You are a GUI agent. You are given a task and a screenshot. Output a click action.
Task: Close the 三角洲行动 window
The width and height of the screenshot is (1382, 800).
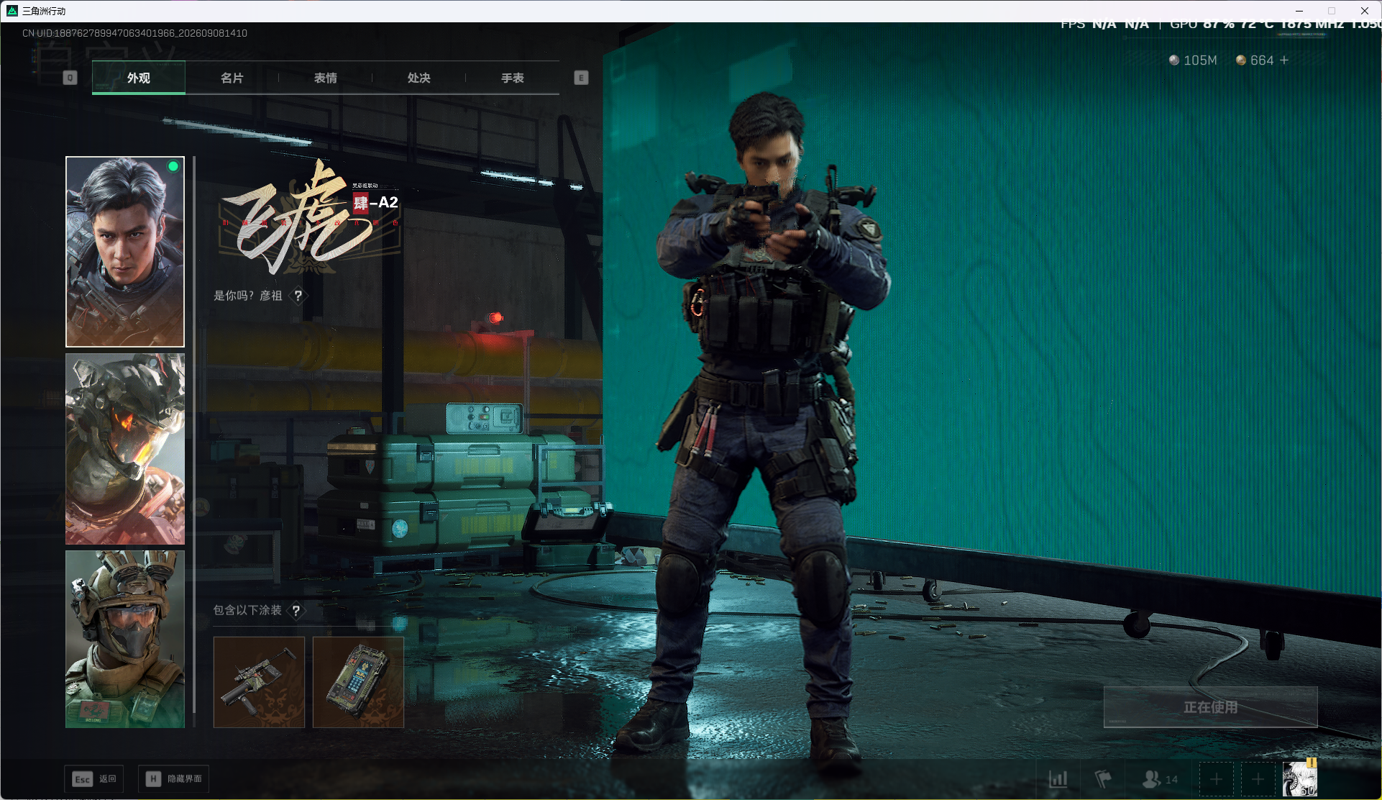pyautogui.click(x=1365, y=11)
